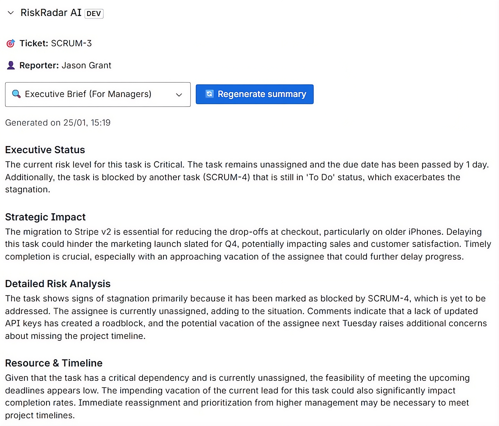Viewport: 499px width, 426px height.
Task: Click the Strategic Impact heading
Action: point(45,217)
